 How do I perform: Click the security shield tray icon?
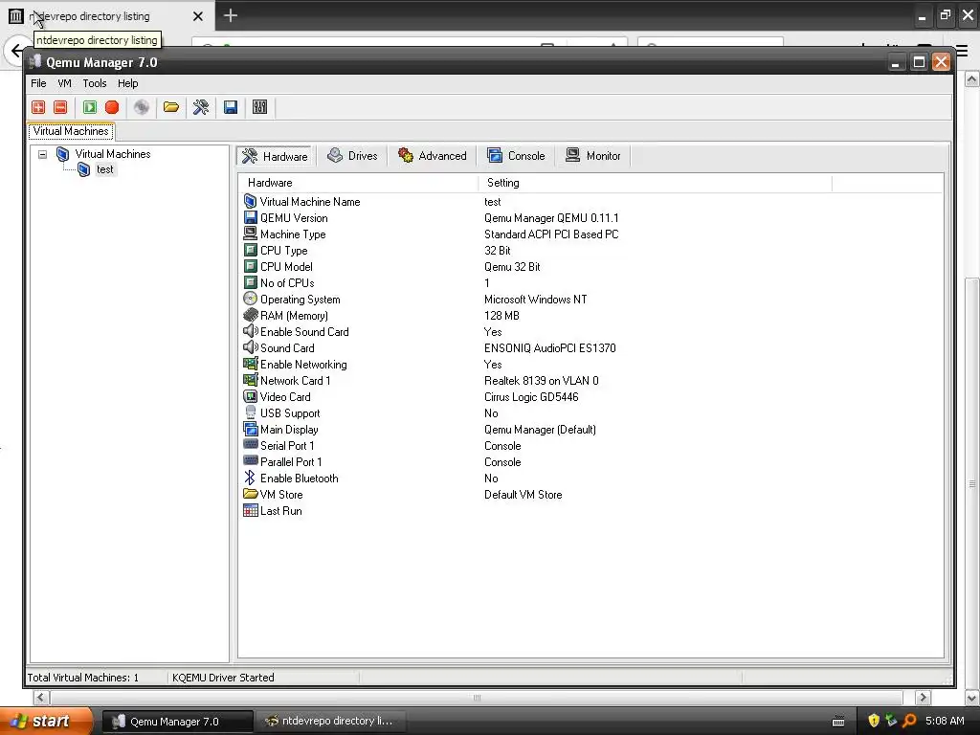pyautogui.click(x=874, y=721)
